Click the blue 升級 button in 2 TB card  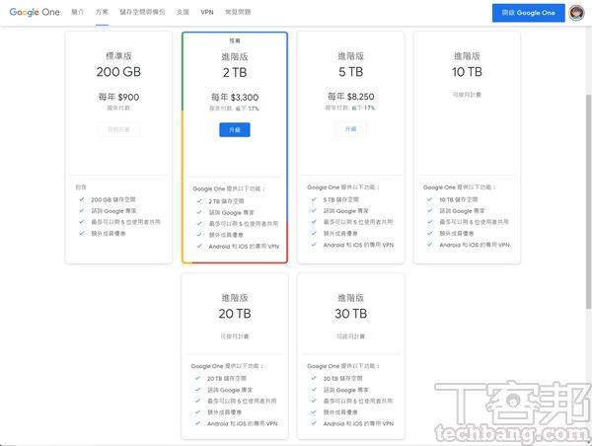[x=235, y=129]
